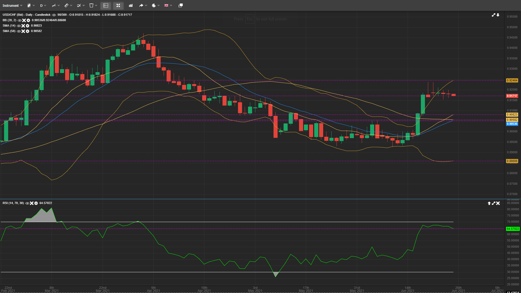The image size is (521, 293).
Task: Click the 3rd May 2021 date label
Action: pyautogui.click(x=255, y=289)
